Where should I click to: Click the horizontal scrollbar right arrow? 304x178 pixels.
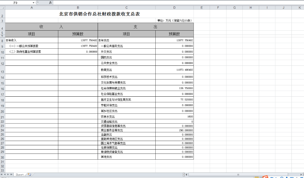coord(301,175)
